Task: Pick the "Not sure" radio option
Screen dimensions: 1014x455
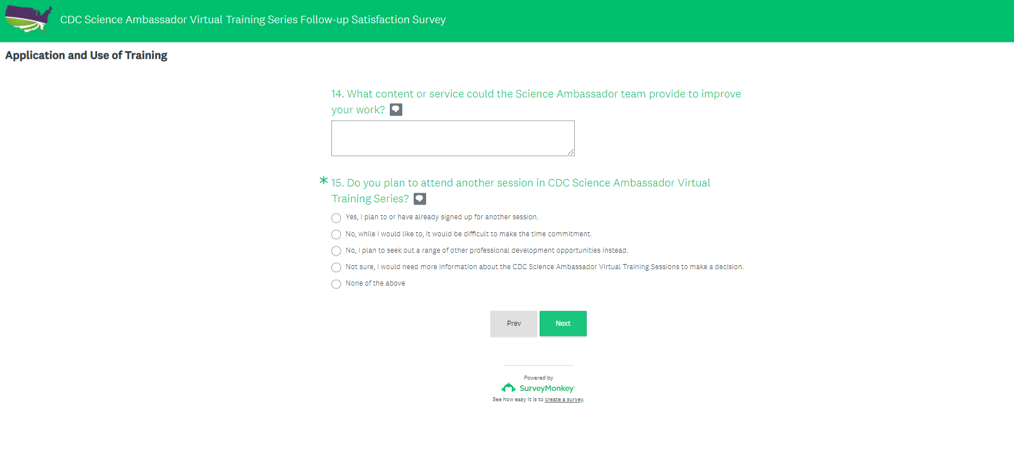Action: click(336, 267)
